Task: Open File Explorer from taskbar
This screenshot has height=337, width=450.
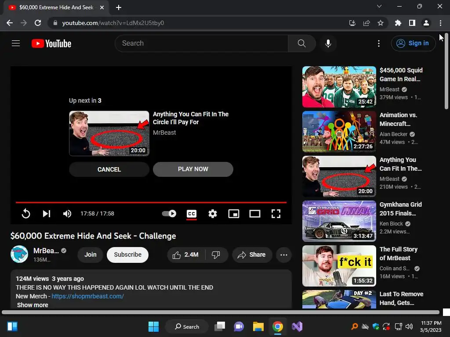Action: tap(258, 326)
